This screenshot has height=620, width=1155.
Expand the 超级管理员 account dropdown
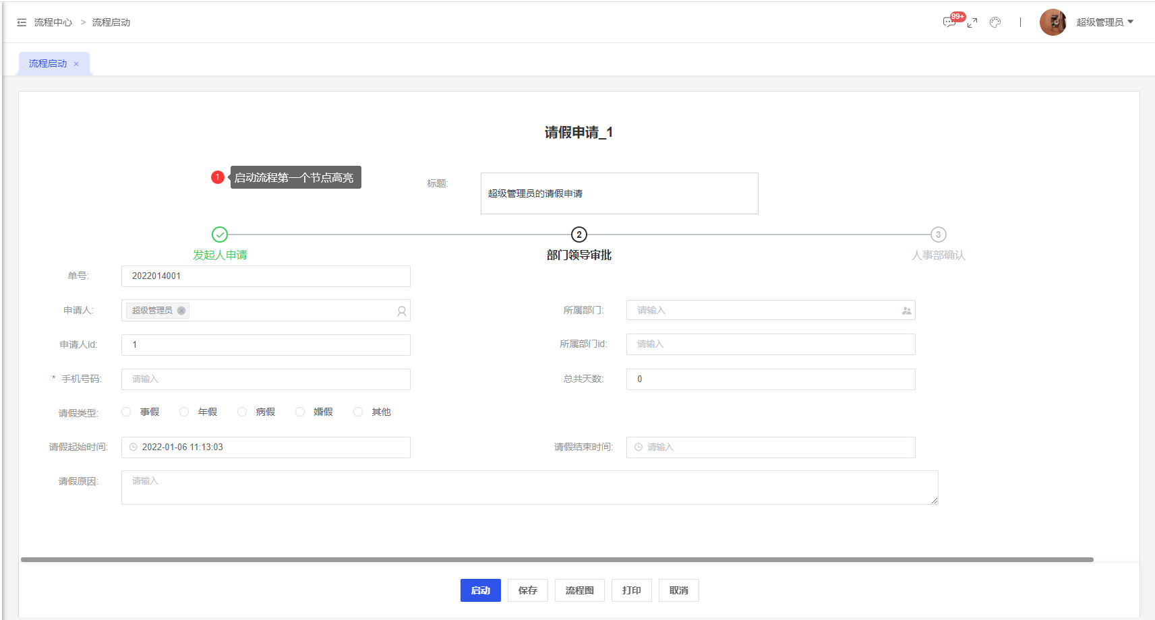click(1105, 22)
